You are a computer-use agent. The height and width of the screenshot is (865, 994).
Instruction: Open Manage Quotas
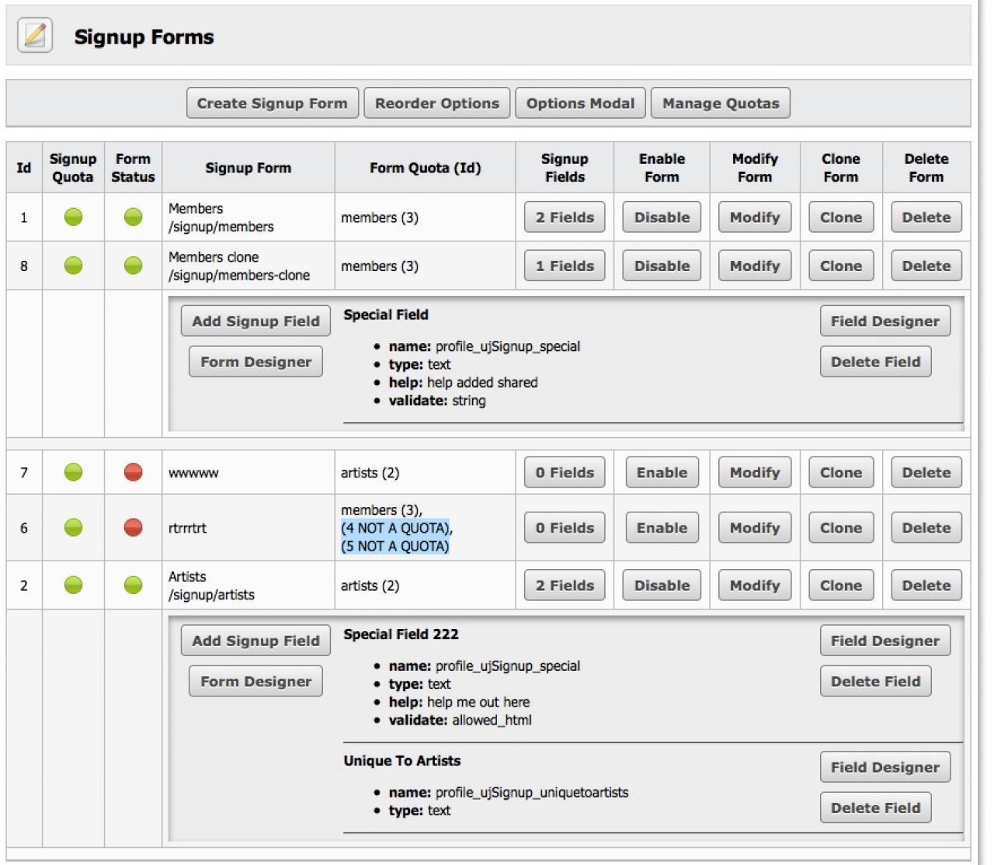pyautogui.click(x=720, y=103)
